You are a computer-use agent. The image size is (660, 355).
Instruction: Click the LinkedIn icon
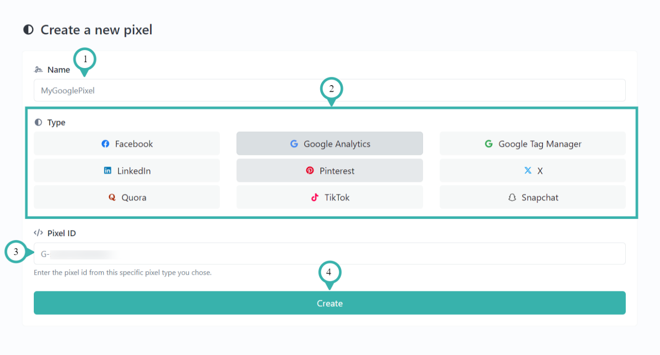point(107,170)
